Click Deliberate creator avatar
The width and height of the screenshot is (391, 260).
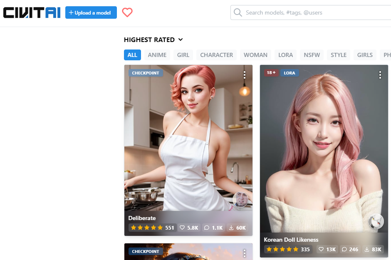click(240, 199)
